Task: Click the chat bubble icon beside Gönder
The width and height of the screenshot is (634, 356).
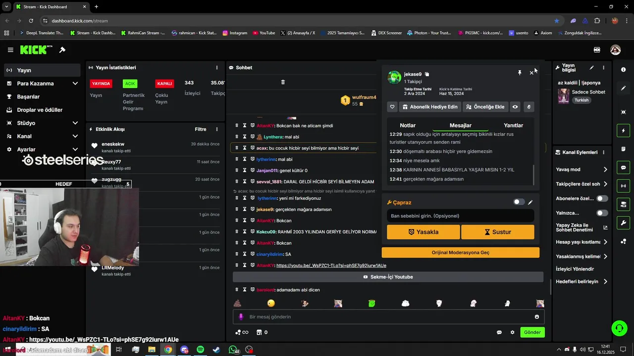Action: point(499,332)
